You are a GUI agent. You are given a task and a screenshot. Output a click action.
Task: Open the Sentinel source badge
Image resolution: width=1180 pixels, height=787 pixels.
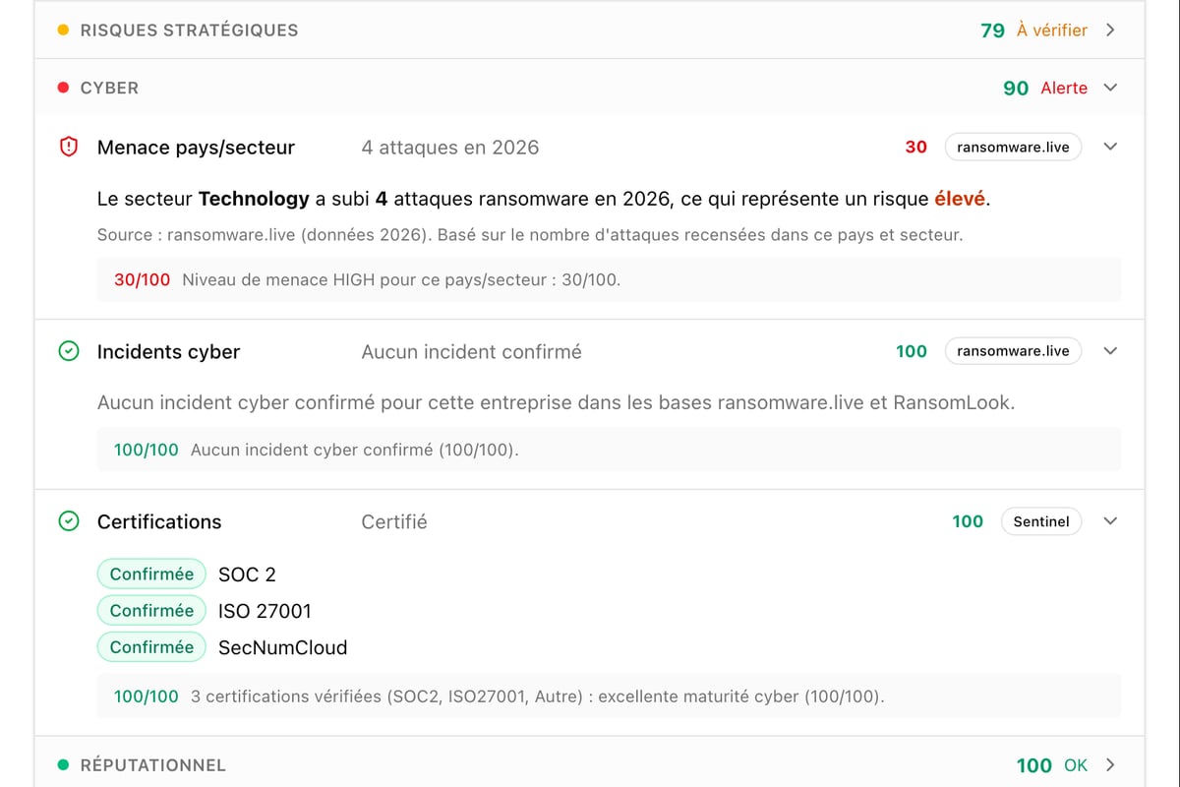click(x=1041, y=521)
